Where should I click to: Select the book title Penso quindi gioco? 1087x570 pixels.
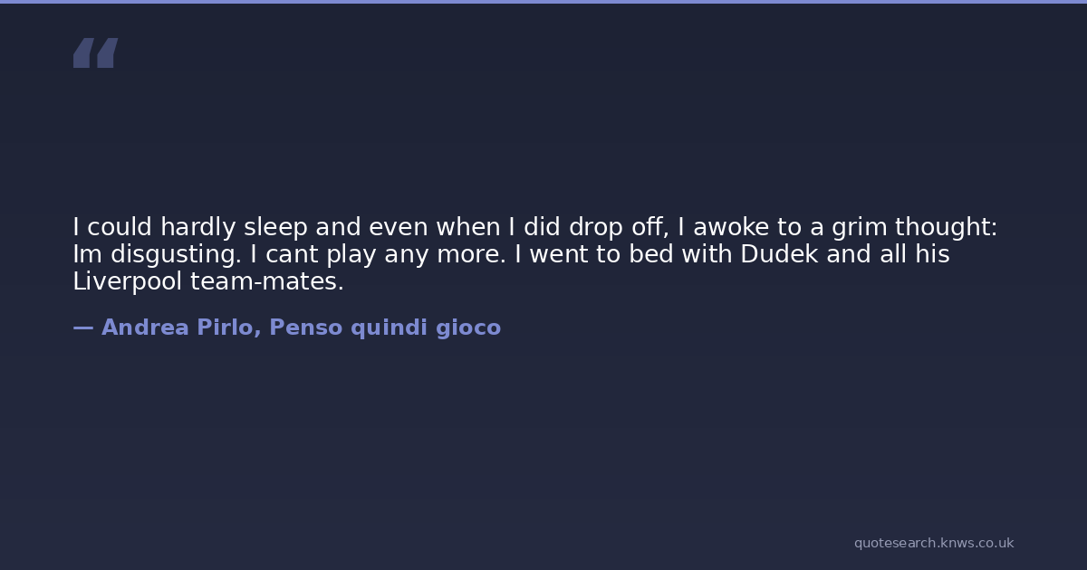(x=384, y=328)
